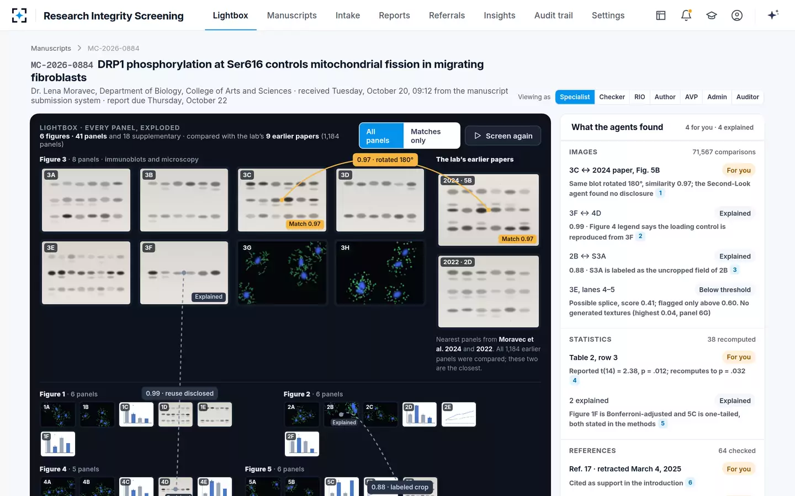This screenshot has height=496, width=795.
Task: Open the 2024 · 5B earlier paper panel
Action: click(x=489, y=210)
